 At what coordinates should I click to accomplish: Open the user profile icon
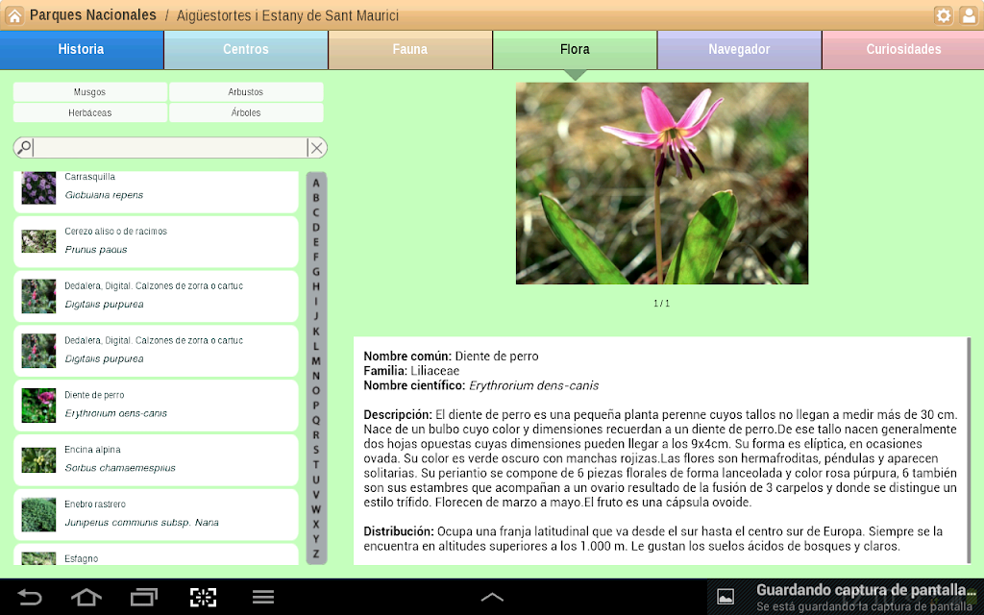(969, 15)
